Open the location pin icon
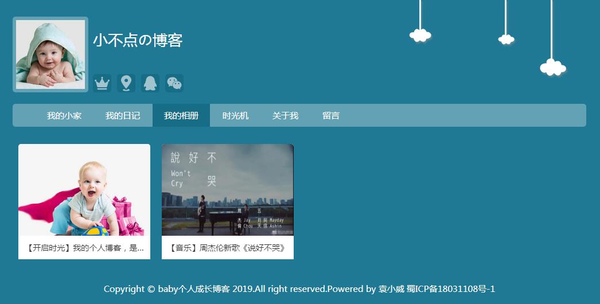The image size is (600, 304). (x=126, y=83)
